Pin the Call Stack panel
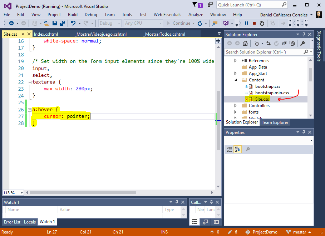This screenshot has height=236, width=325. tap(211, 202)
